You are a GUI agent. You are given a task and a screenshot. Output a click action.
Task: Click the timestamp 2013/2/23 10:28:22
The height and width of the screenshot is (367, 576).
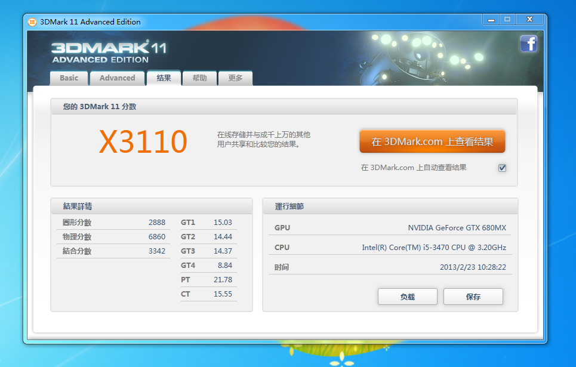(x=473, y=267)
